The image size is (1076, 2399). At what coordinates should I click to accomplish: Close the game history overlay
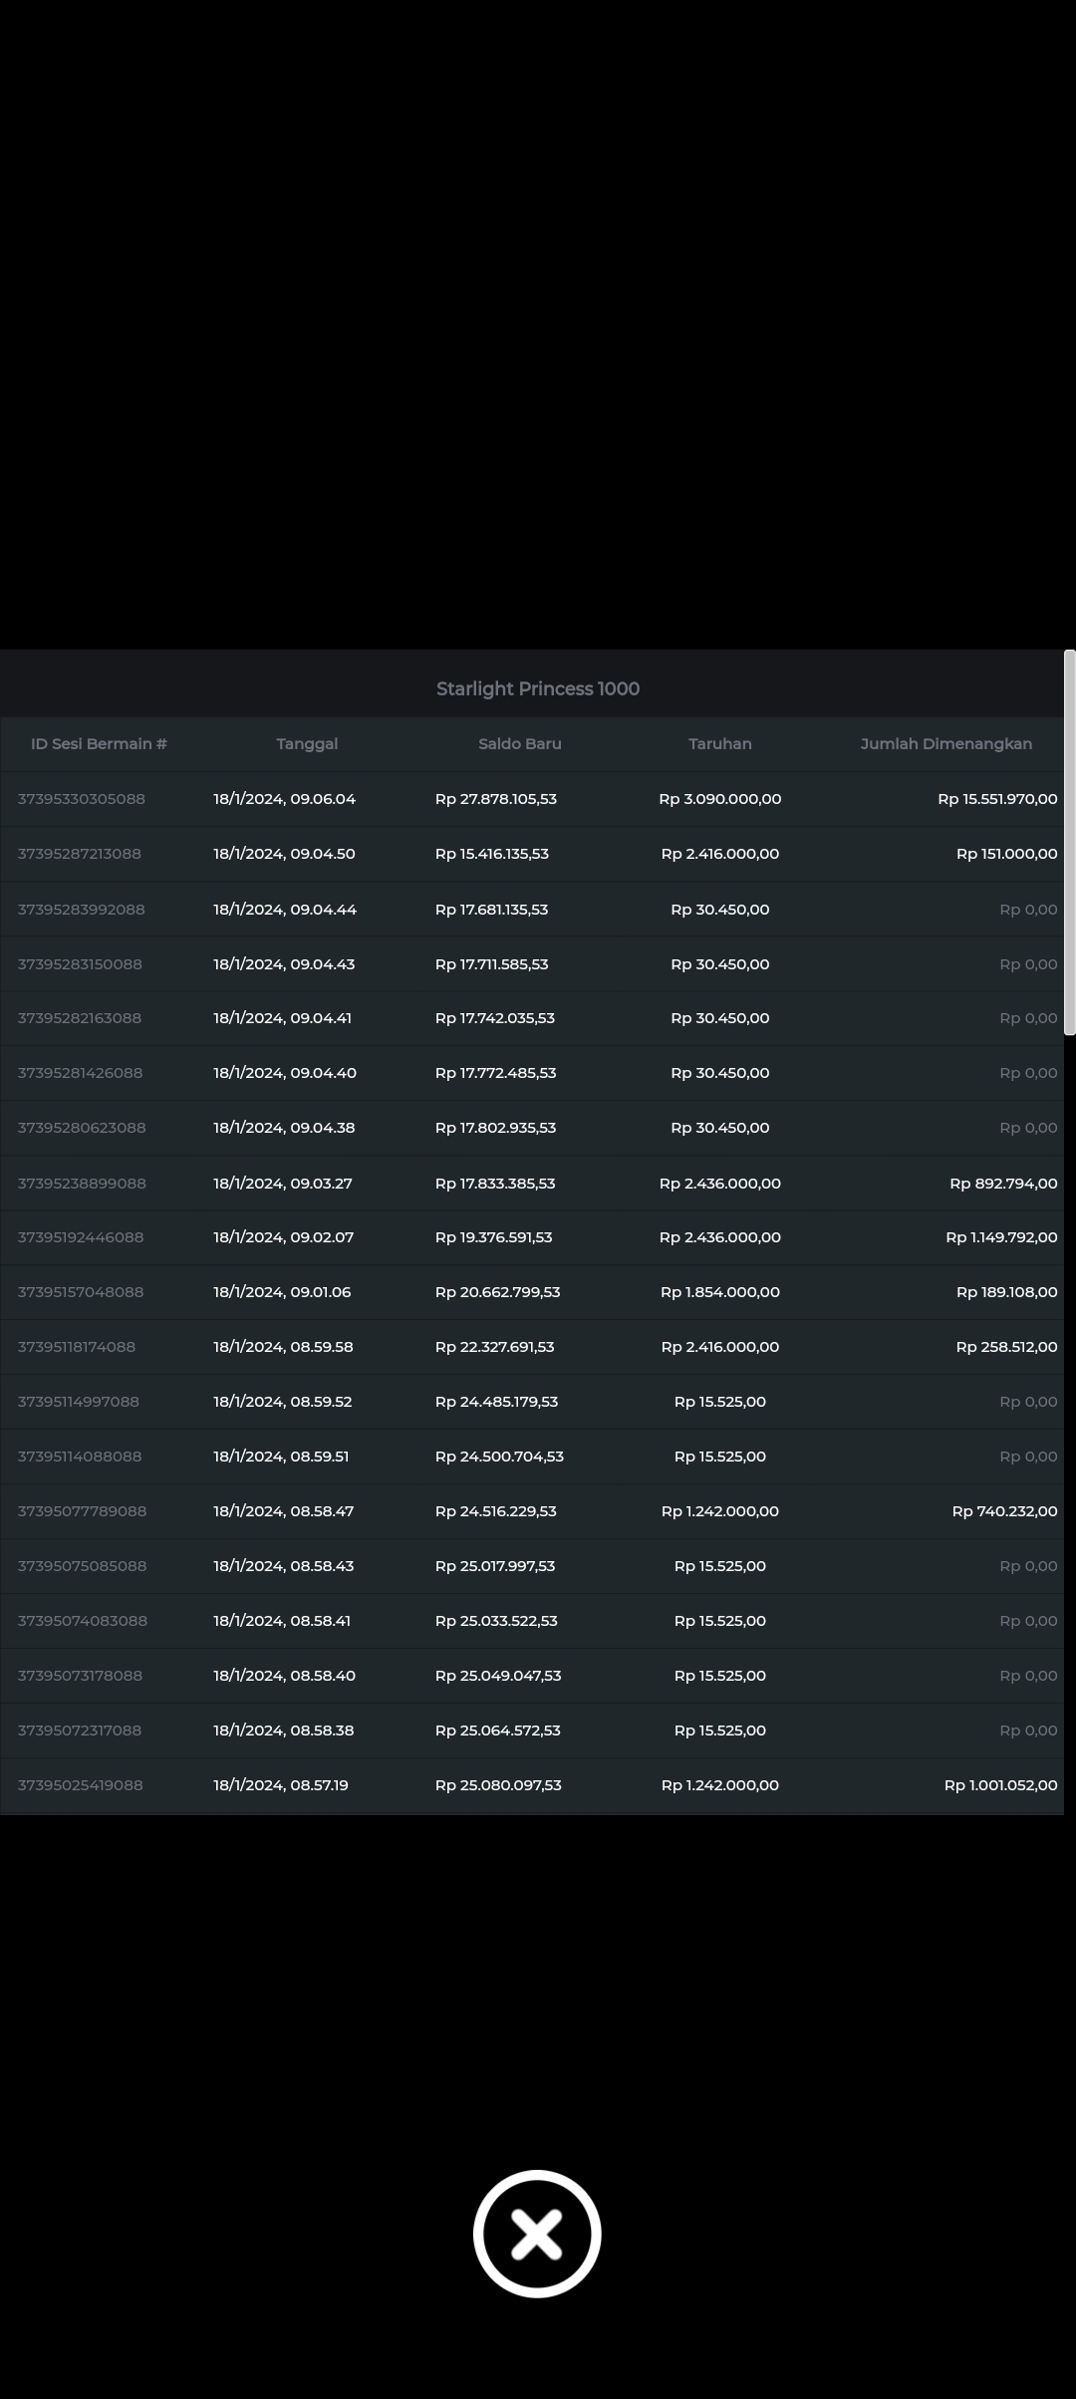[x=537, y=2233]
